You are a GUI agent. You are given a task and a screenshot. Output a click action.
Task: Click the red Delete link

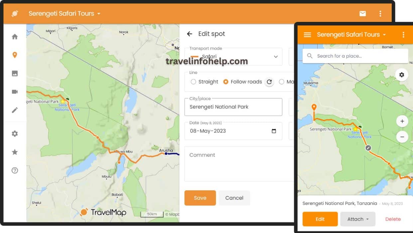(x=393, y=219)
